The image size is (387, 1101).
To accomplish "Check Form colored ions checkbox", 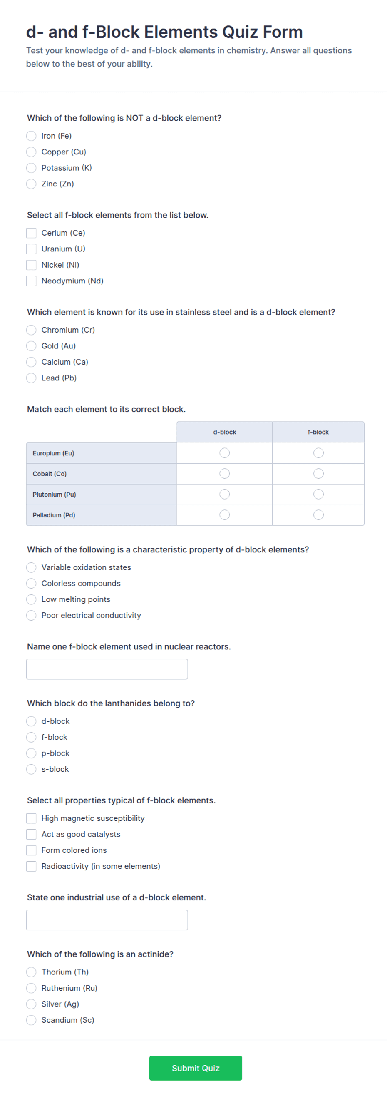I will coord(31,850).
